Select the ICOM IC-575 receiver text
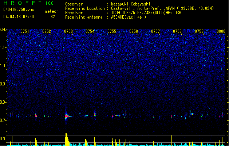229x146 pixels. click(x=146, y=13)
